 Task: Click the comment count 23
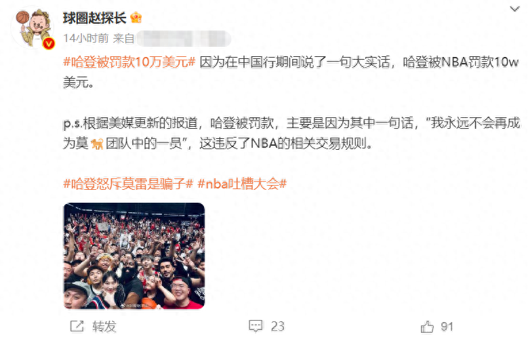tap(277, 326)
